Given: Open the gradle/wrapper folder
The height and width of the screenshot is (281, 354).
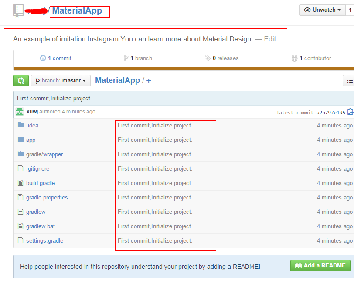Looking at the screenshot, I should 44,154.
